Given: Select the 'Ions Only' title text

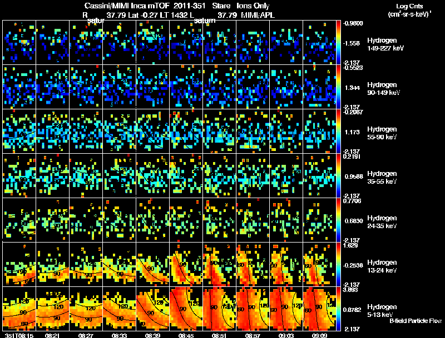Looking at the screenshot, I should tap(253, 6).
